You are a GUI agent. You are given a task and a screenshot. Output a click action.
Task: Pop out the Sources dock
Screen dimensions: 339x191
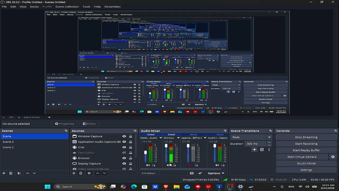pos(135,131)
